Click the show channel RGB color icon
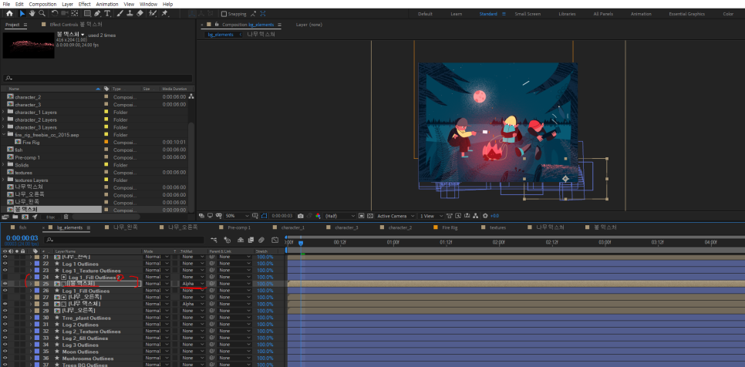745x367 pixels. (x=318, y=216)
